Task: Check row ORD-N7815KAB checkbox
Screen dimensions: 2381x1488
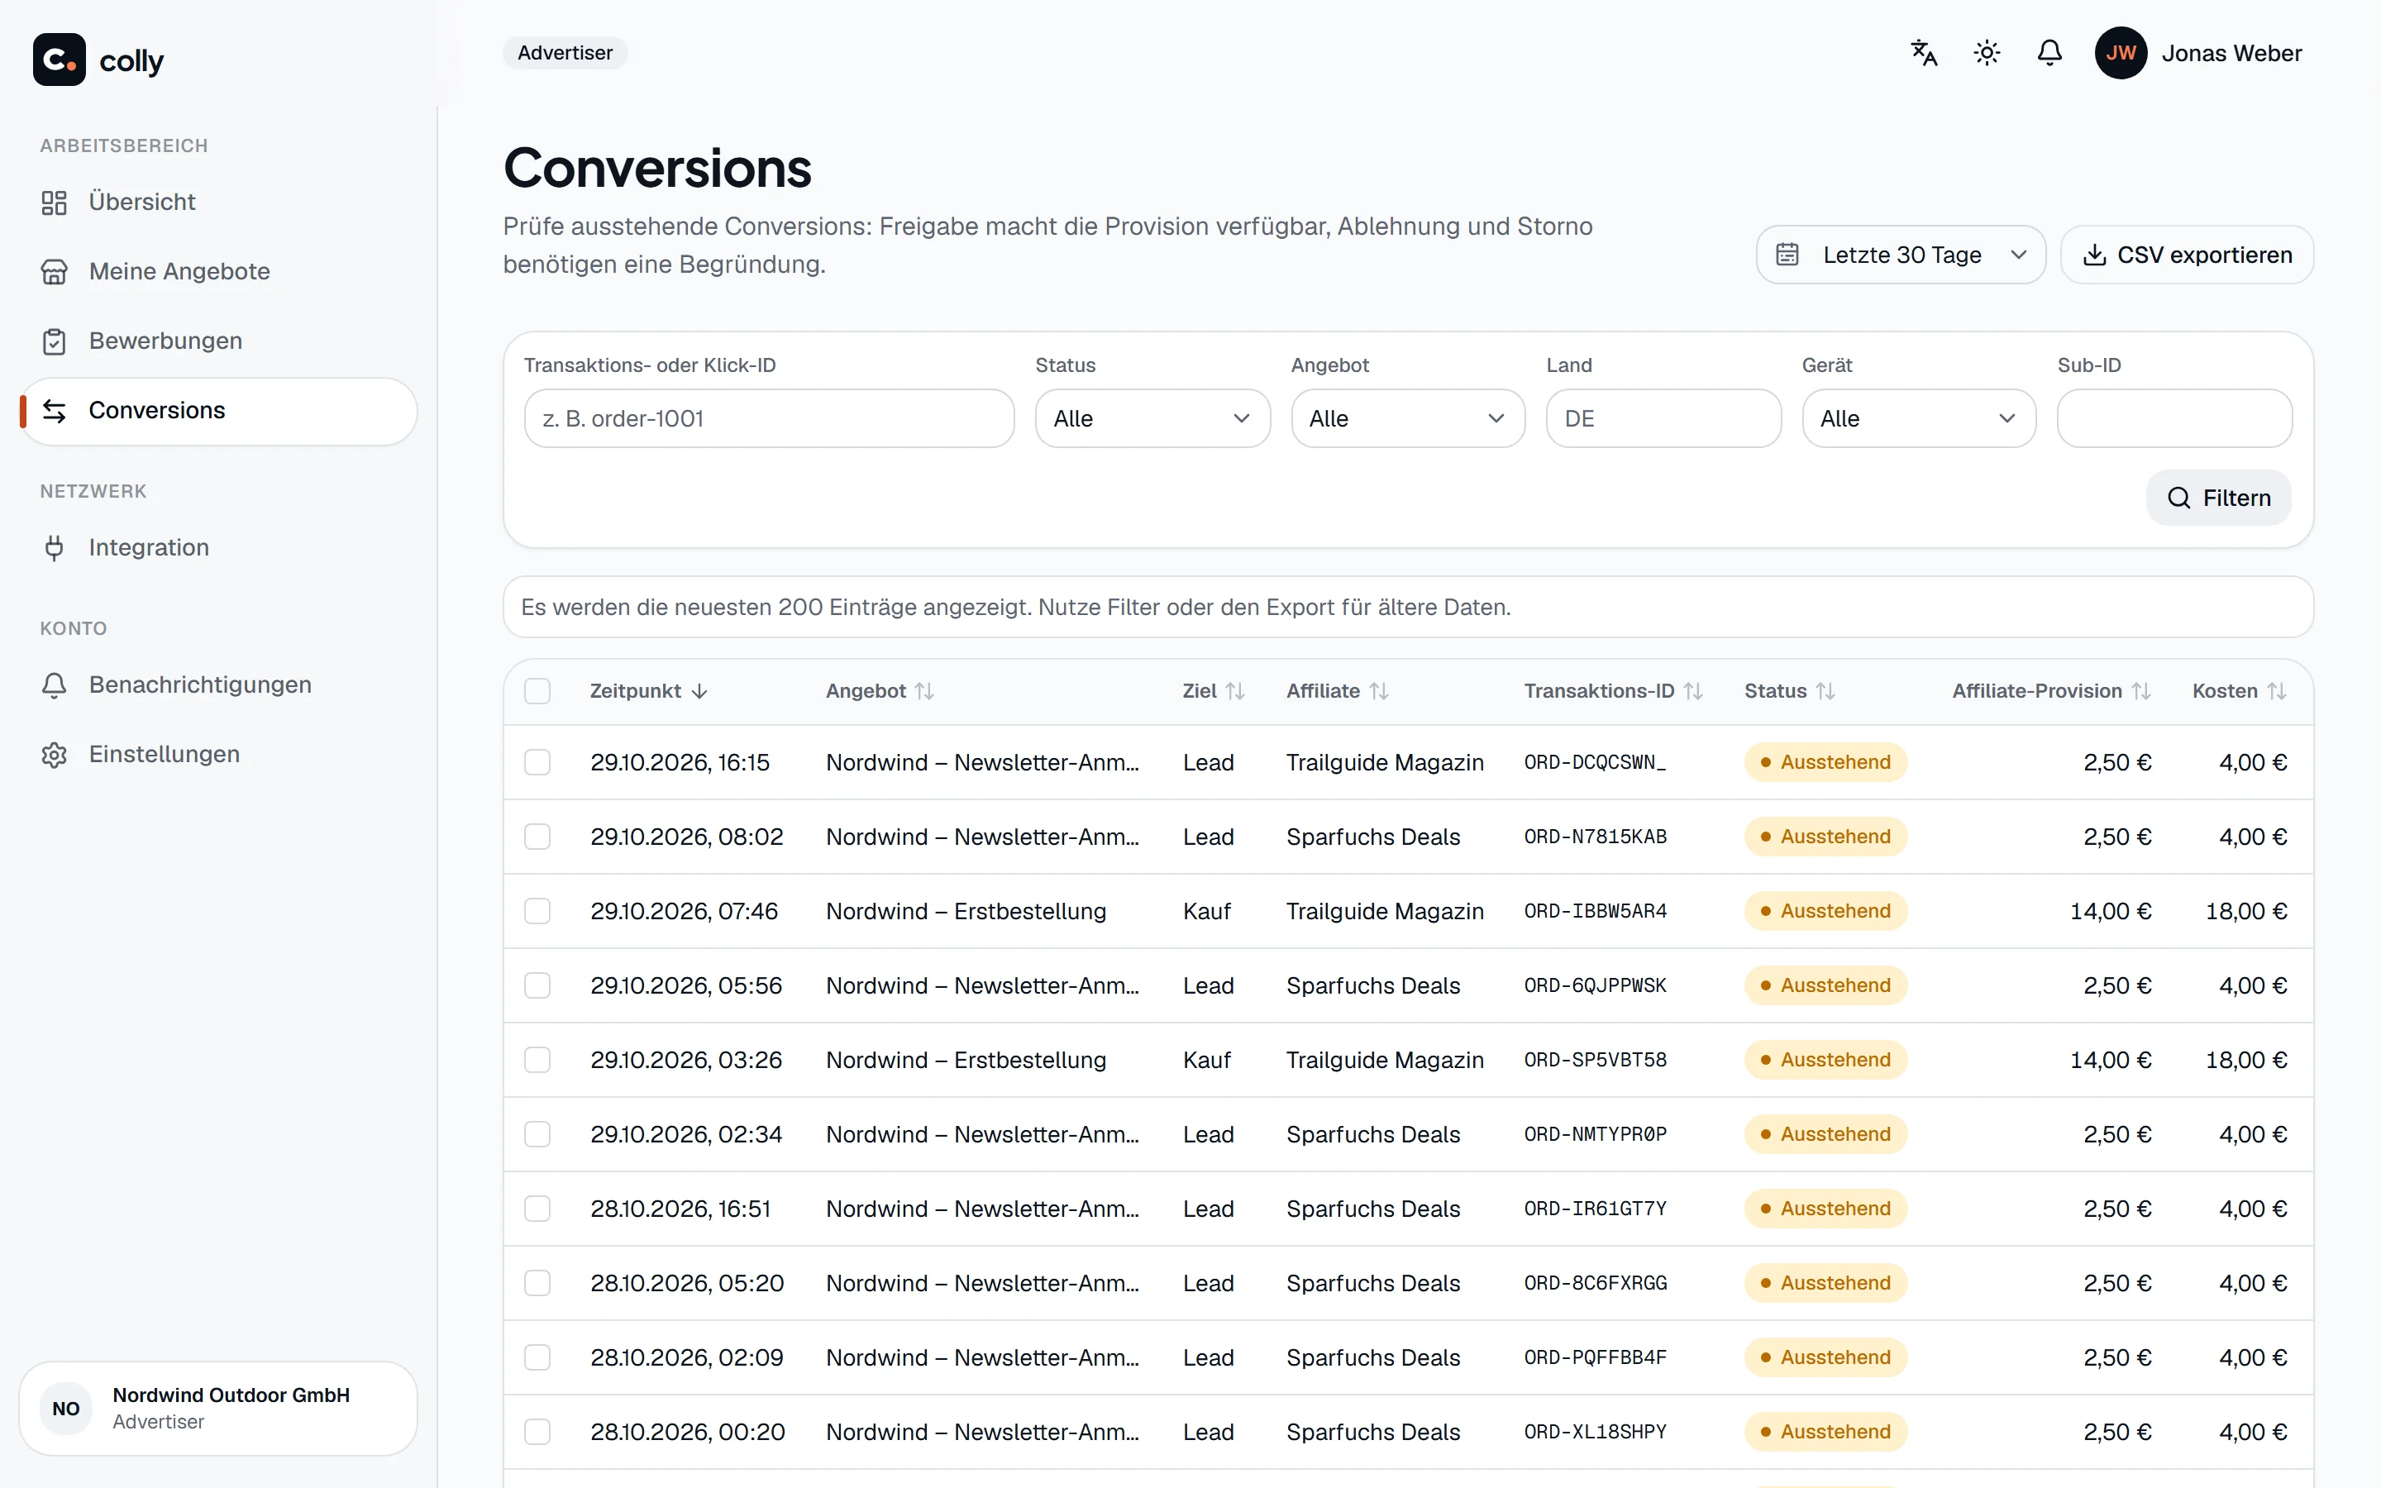Action: pyautogui.click(x=537, y=837)
